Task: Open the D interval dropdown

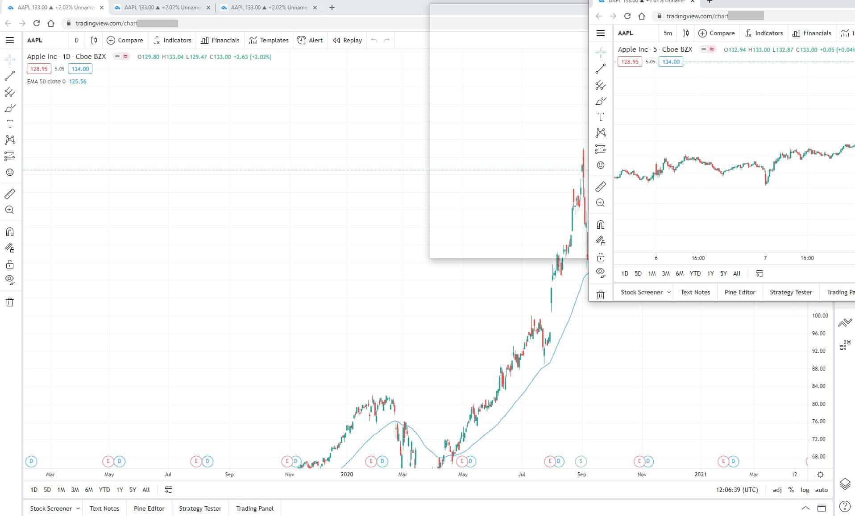Action: [x=76, y=40]
